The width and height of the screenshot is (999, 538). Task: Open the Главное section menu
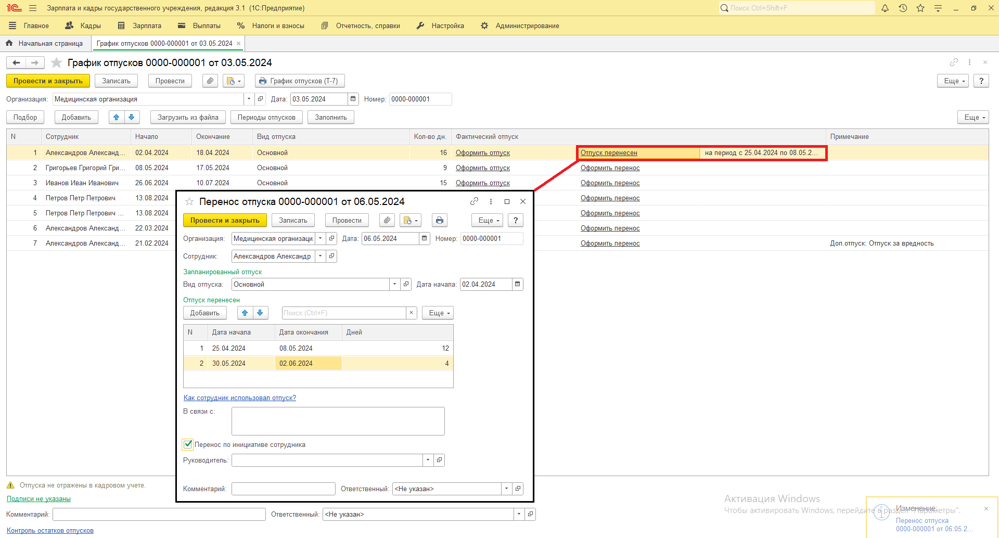29,26
